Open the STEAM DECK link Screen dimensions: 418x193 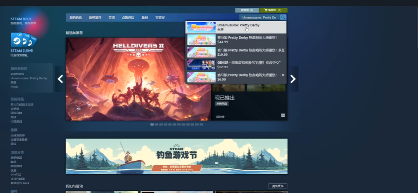tap(21, 19)
